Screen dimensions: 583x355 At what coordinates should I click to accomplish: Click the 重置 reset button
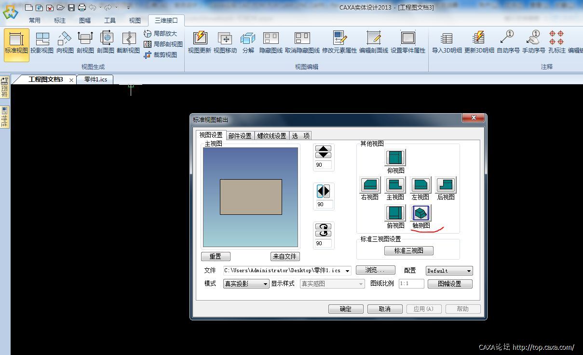pos(216,256)
